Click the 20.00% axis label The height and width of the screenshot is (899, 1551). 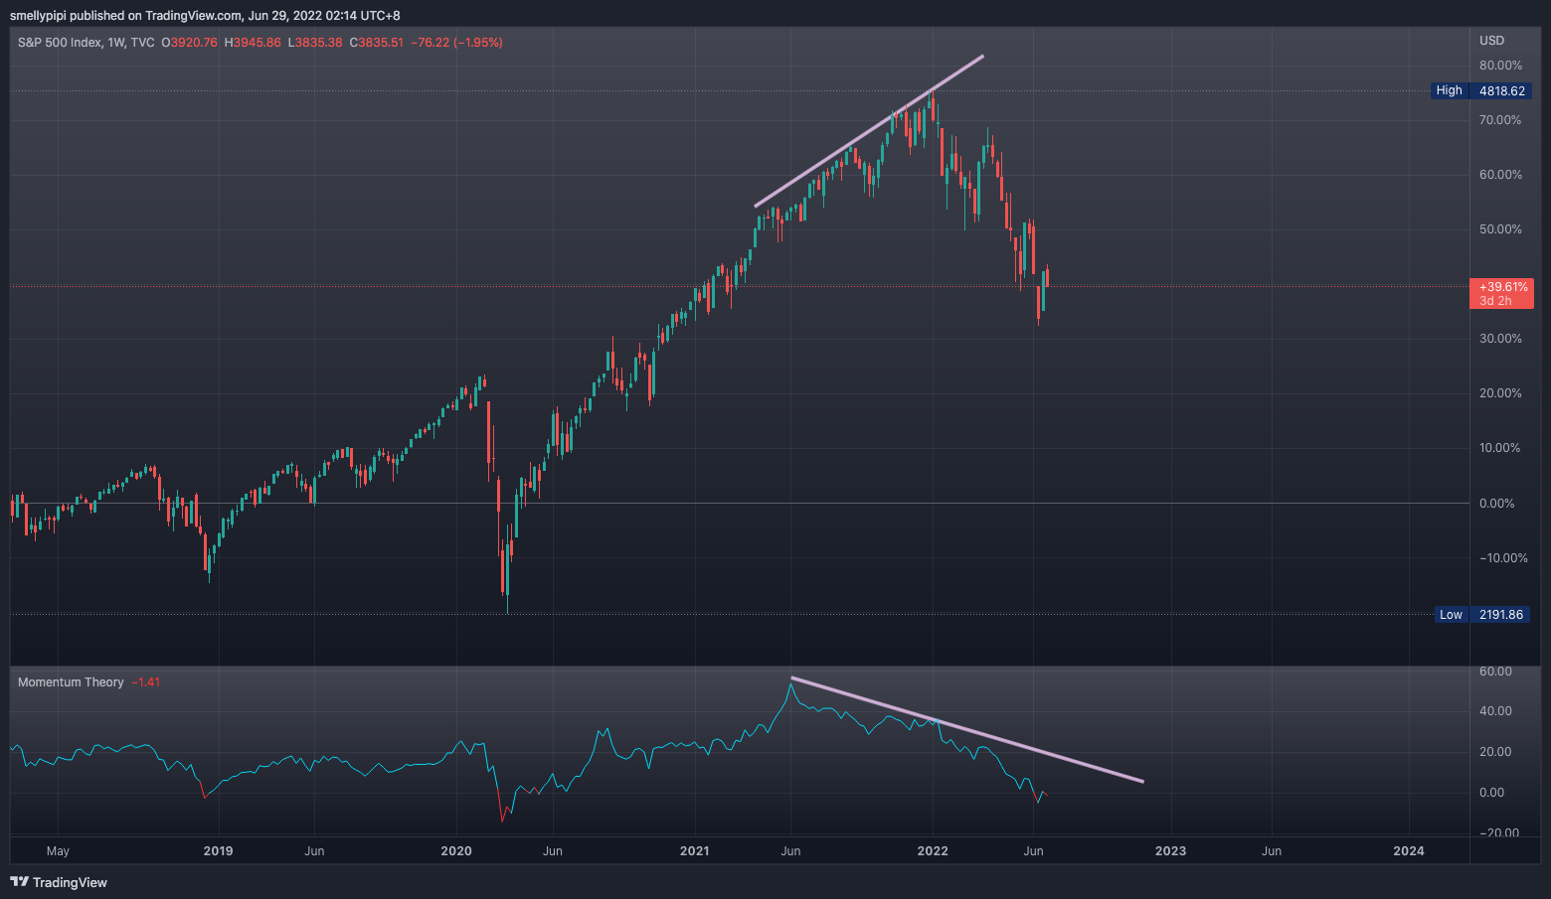click(1500, 393)
